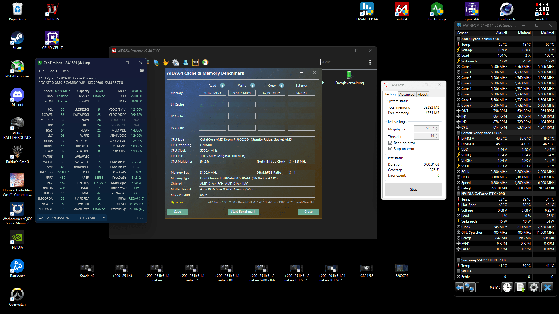Click the users icon in AIDA64 toolbar
559x314 pixels.
coord(186,62)
